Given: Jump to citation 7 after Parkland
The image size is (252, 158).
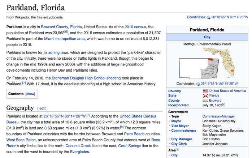Looking at the screenshot, I should tap(24, 84).
